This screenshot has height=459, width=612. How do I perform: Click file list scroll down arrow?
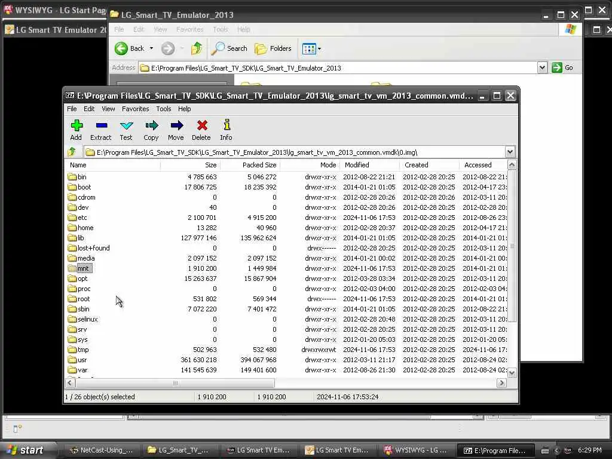pyautogui.click(x=512, y=373)
